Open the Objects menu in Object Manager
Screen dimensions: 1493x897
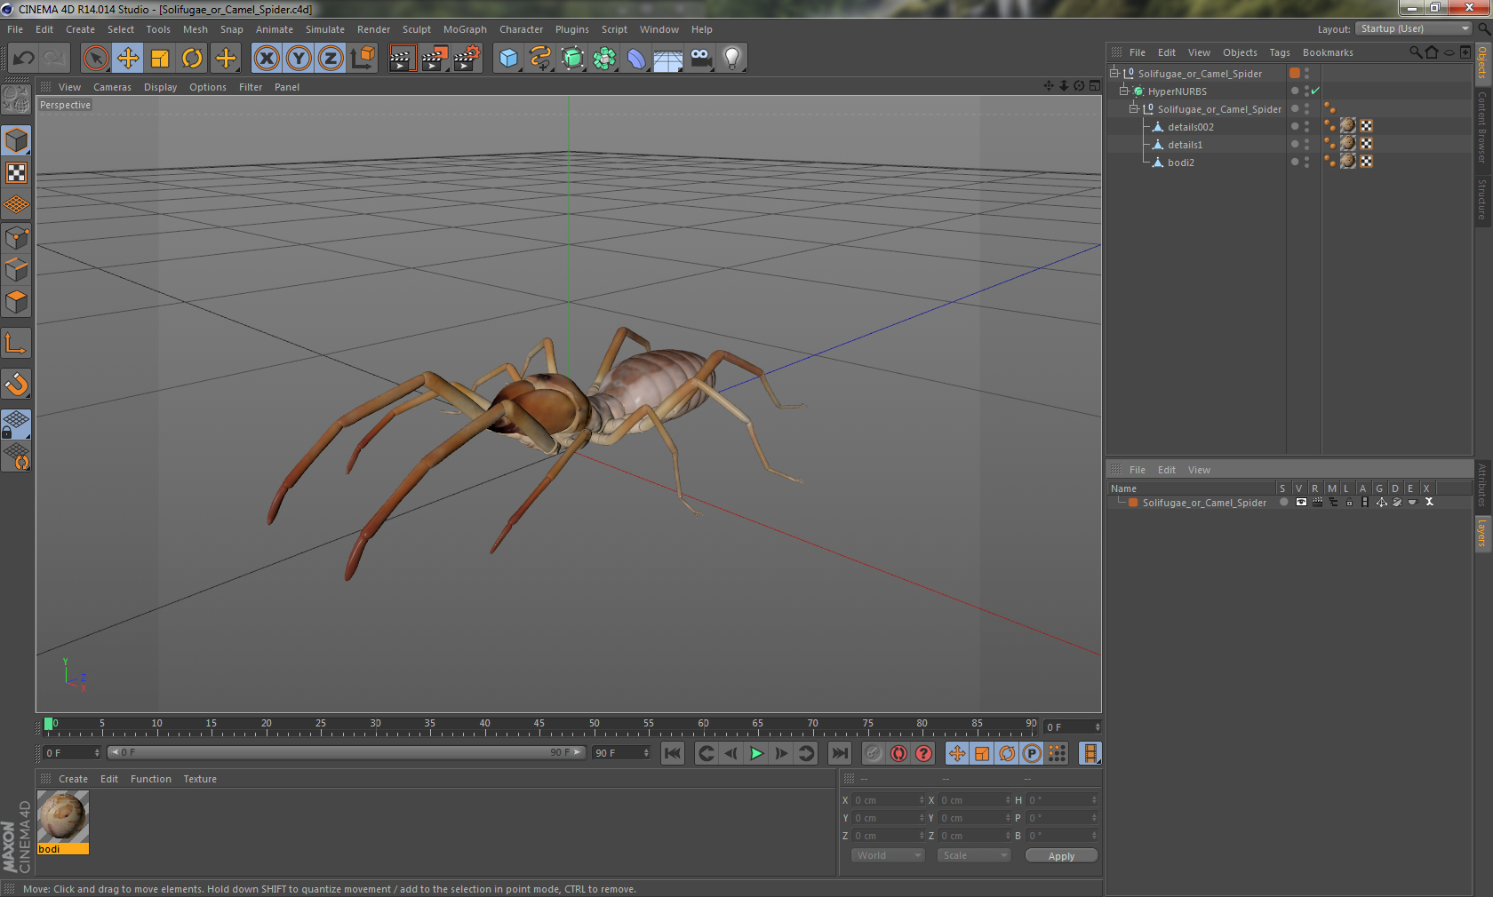click(x=1240, y=52)
